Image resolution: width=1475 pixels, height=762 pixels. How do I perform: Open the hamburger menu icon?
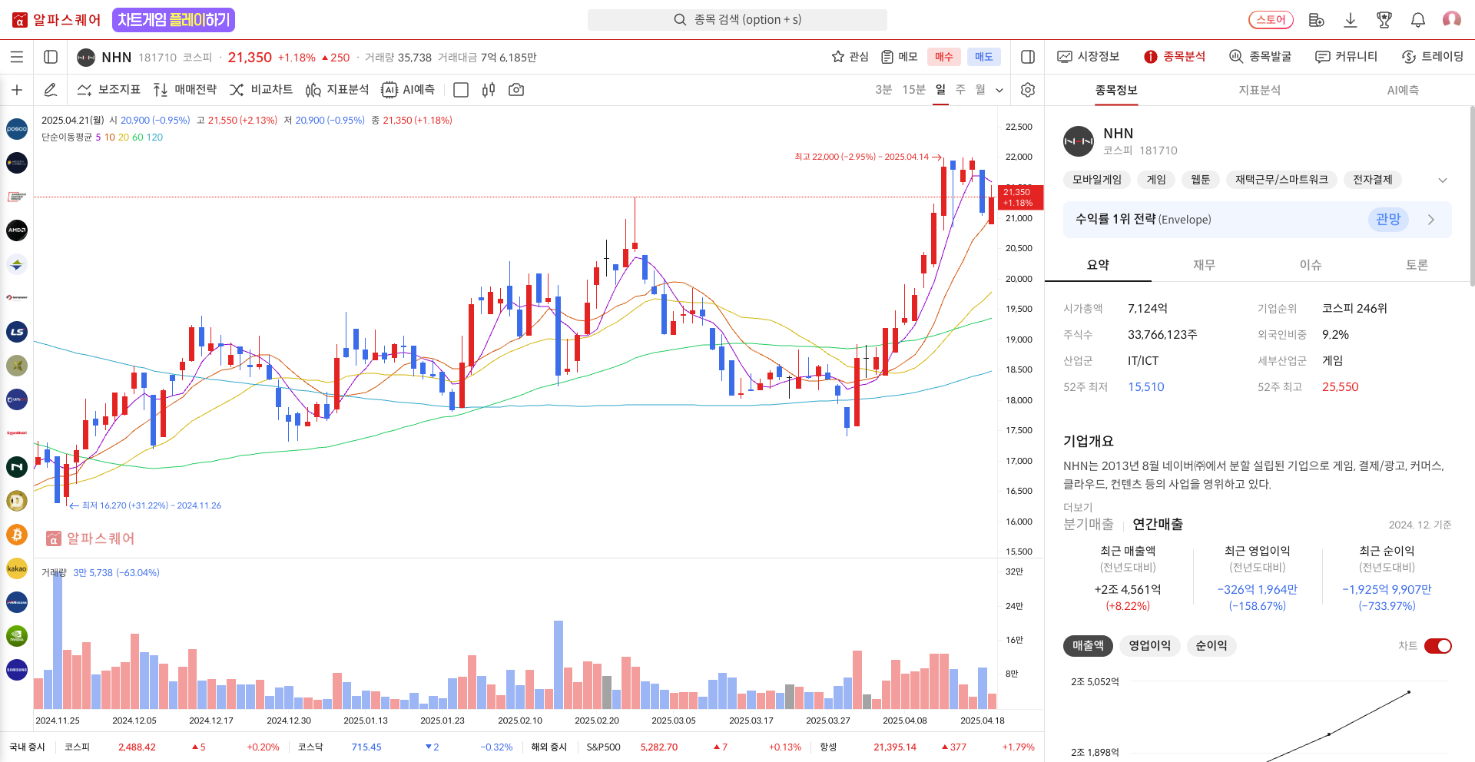[x=17, y=57]
